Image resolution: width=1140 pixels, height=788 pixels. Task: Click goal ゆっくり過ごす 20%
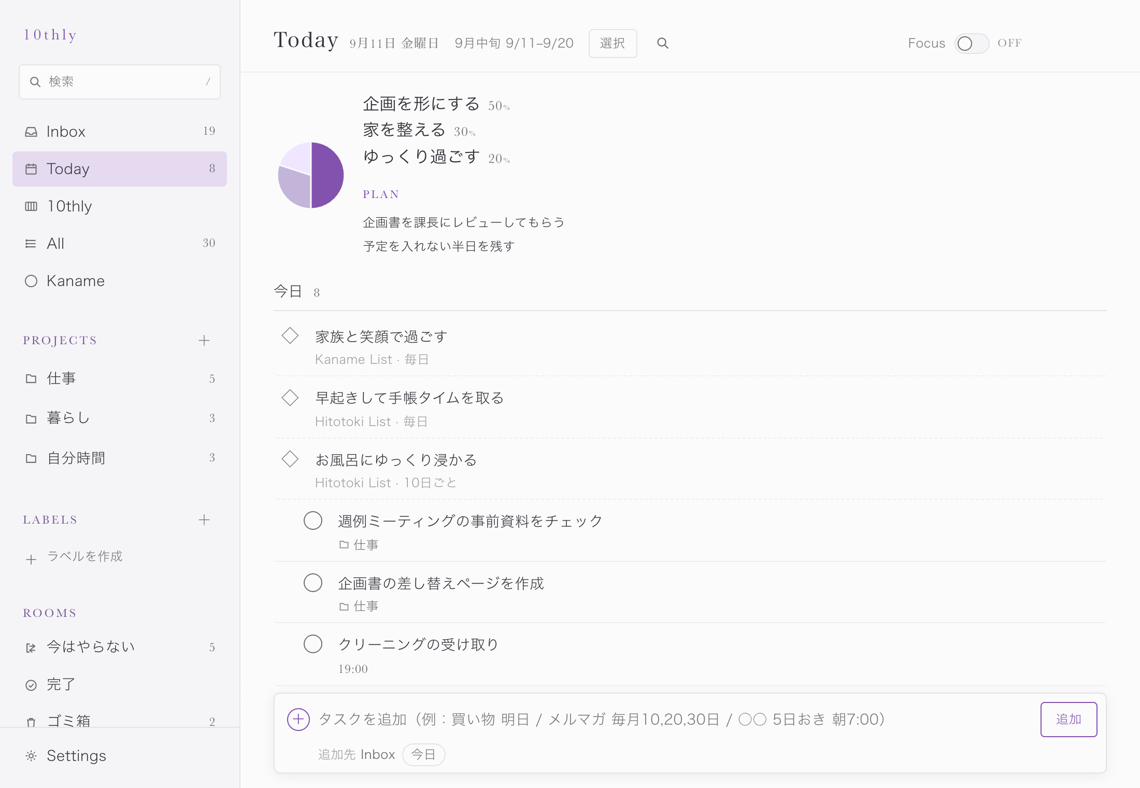[436, 157]
